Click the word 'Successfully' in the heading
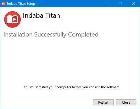 (50, 35)
